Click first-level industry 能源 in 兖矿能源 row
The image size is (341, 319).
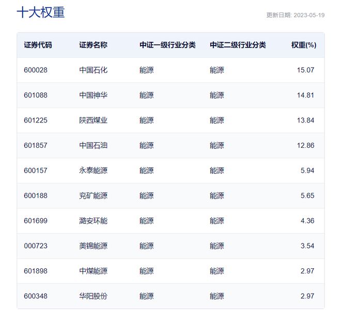pyautogui.click(x=147, y=195)
